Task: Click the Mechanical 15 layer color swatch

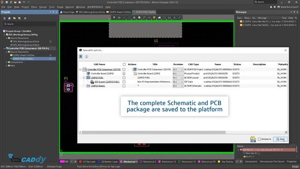Action: [179, 161]
